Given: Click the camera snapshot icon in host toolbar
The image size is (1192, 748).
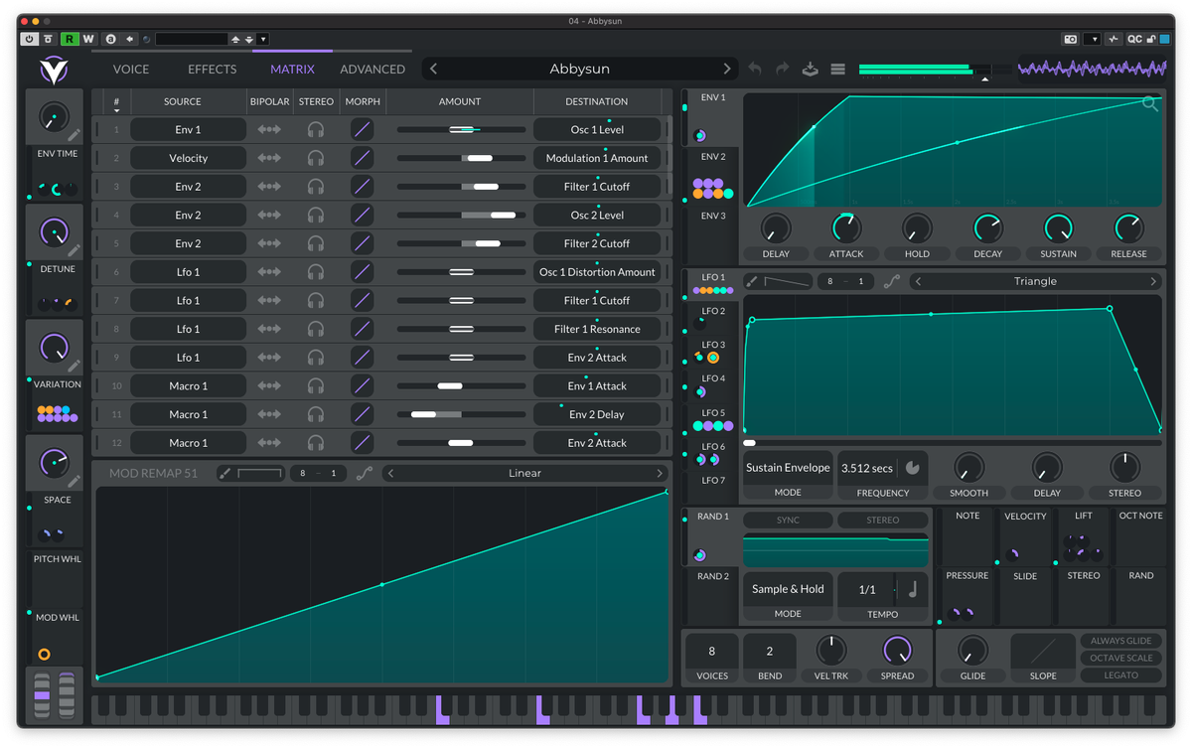Looking at the screenshot, I should point(1070,39).
